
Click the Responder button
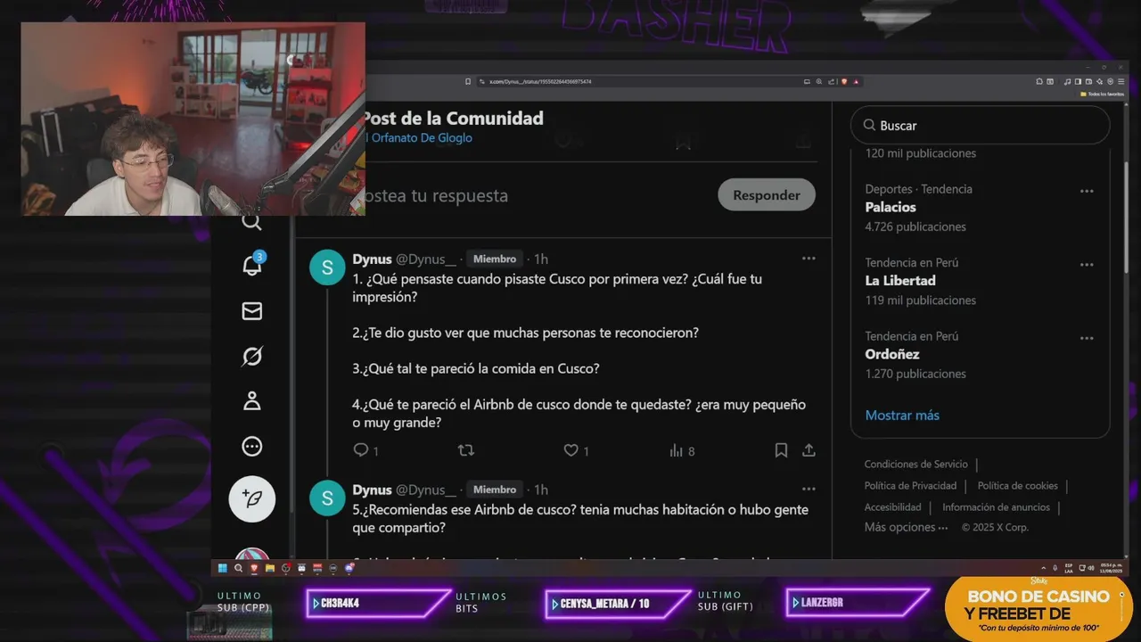pos(767,195)
